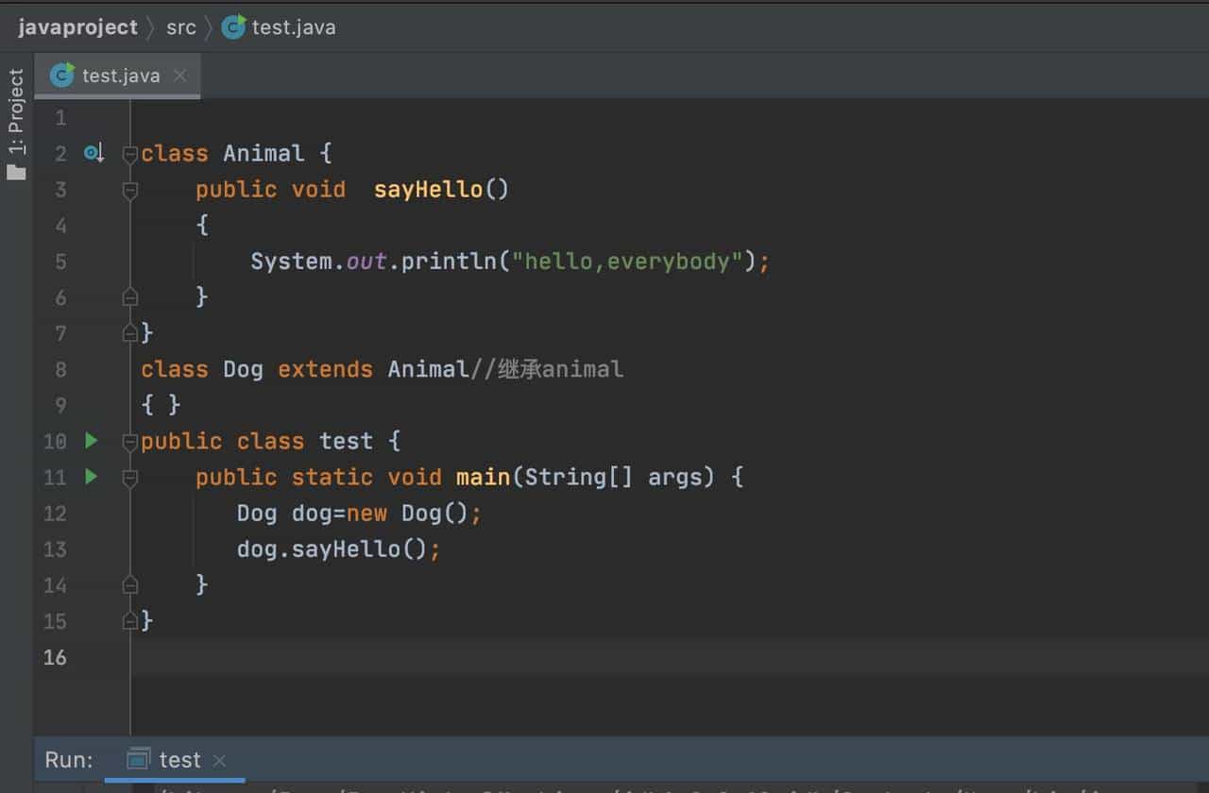1209x793 pixels.
Task: Click the class icon on test.java editor tab
Action: tap(62, 76)
